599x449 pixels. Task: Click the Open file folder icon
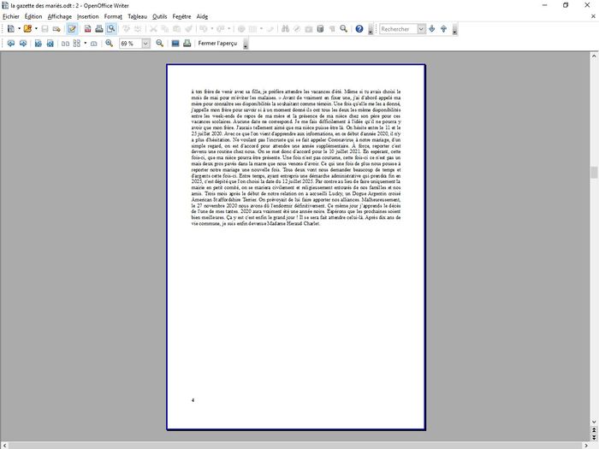click(27, 28)
